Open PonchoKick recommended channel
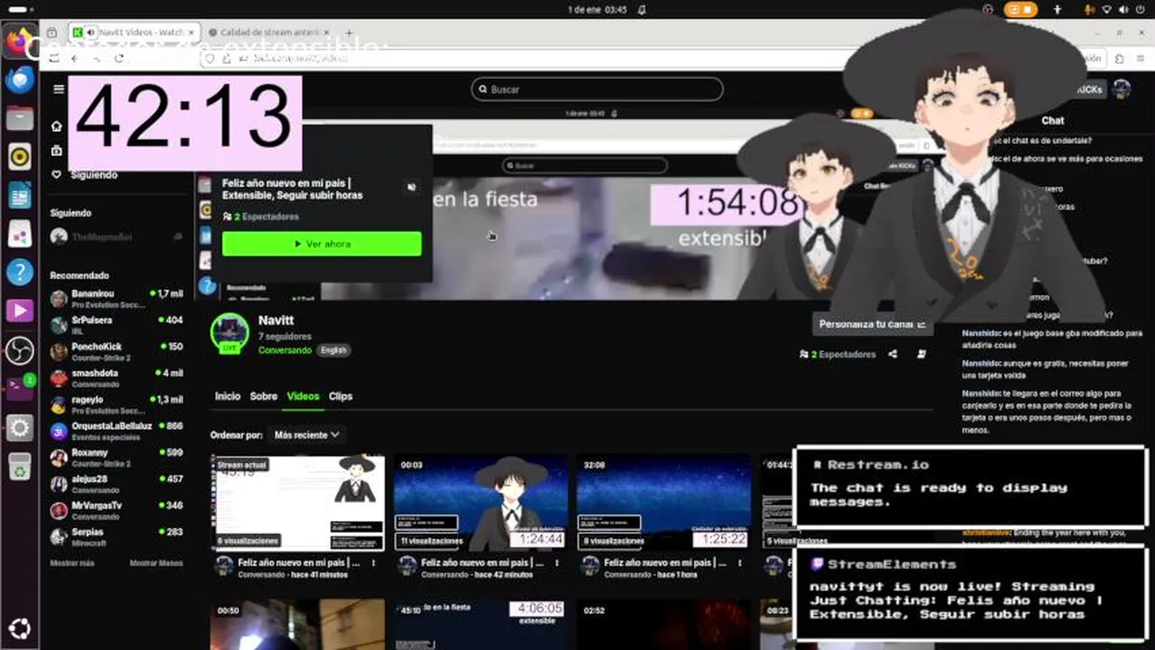Screen dimensions: 1155x650 (117, 351)
